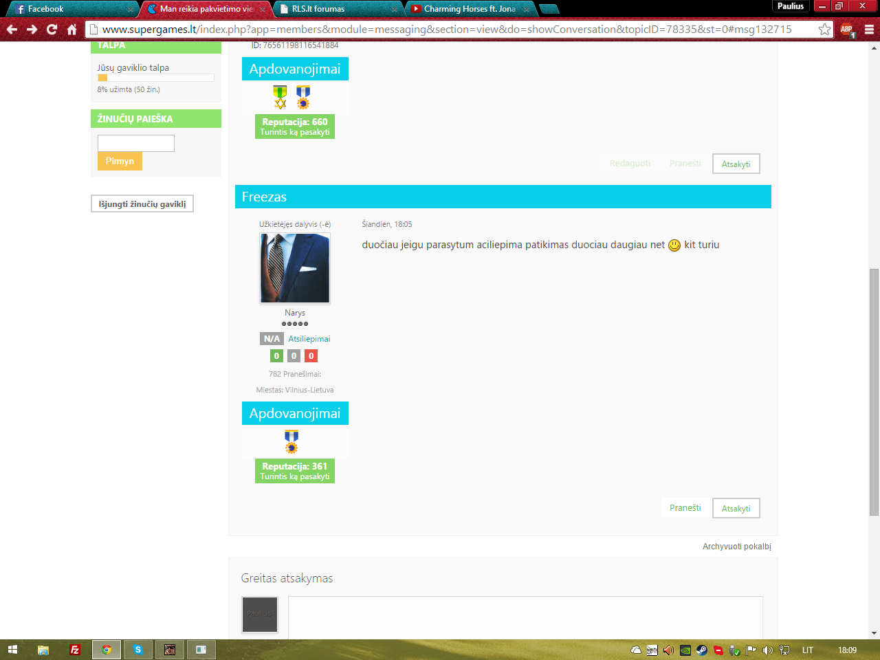
Task: Click the faded Redaguoti link
Action: pos(630,164)
